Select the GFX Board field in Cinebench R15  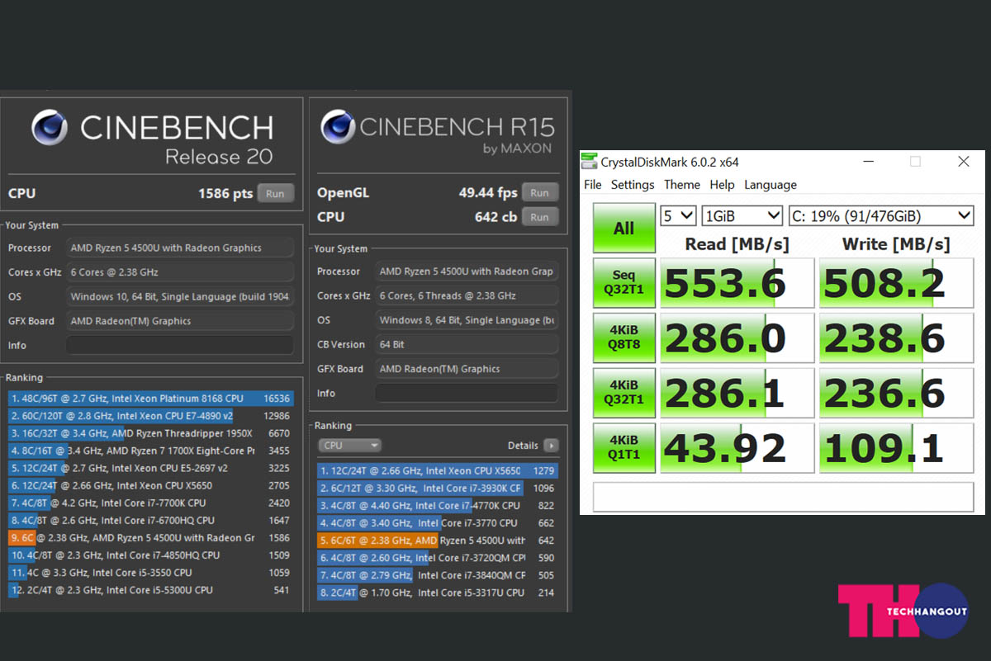467,369
